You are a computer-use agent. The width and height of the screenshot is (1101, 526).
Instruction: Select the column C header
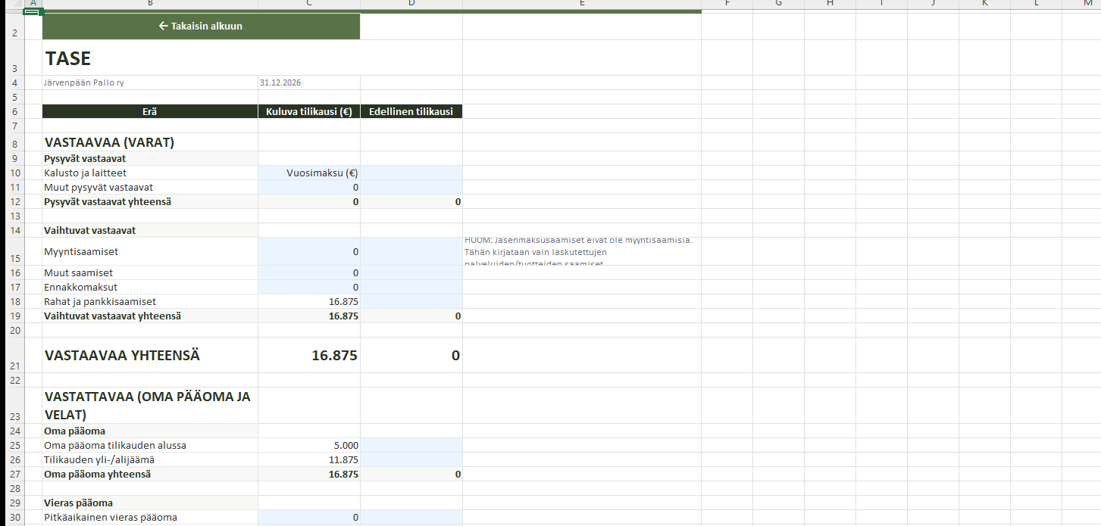(308, 4)
